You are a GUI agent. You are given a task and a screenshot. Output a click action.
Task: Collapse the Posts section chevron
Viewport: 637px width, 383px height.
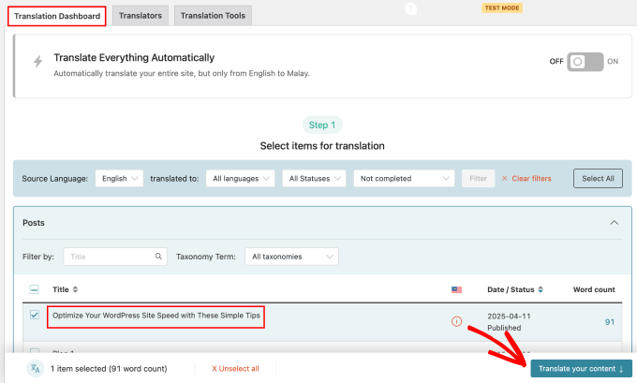(x=614, y=223)
